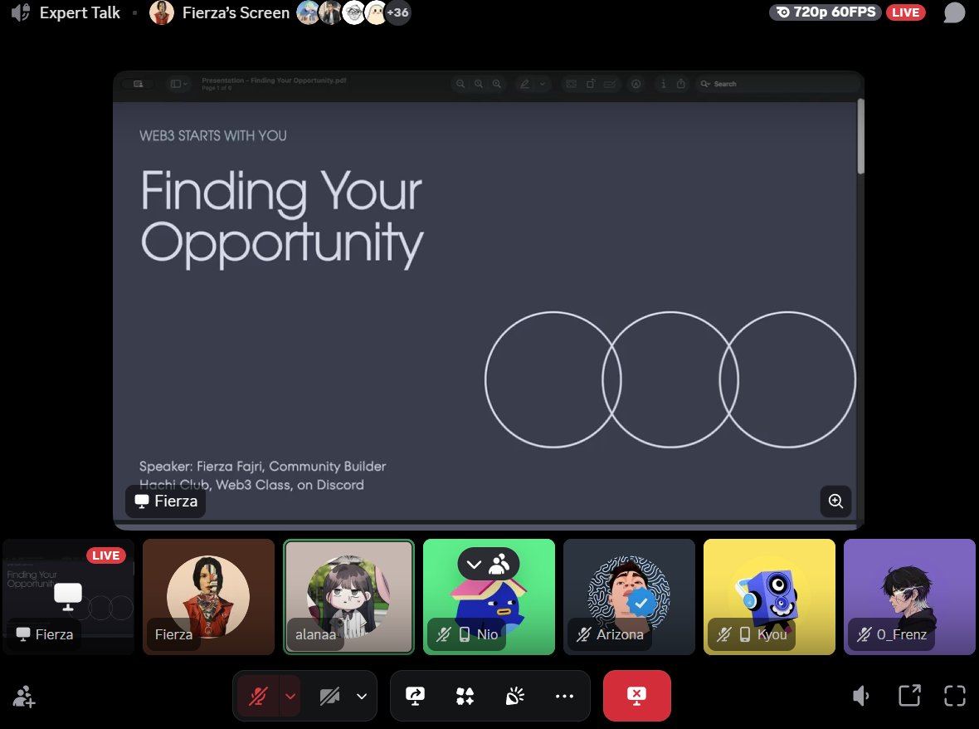This screenshot has width=979, height=729.
Task: Click the PDF viewer markup pen icon
Action: (x=524, y=84)
